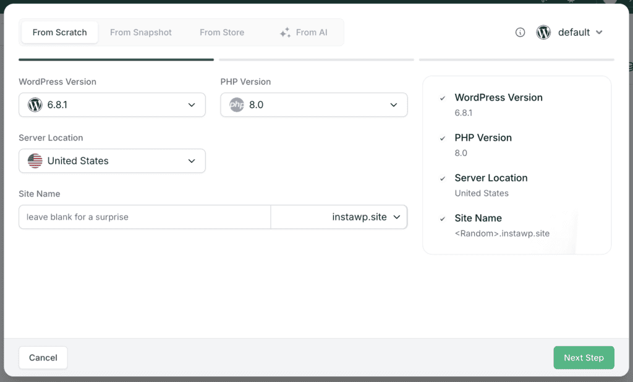Click summary value 6.8.1
633x382 pixels.
[464, 113]
